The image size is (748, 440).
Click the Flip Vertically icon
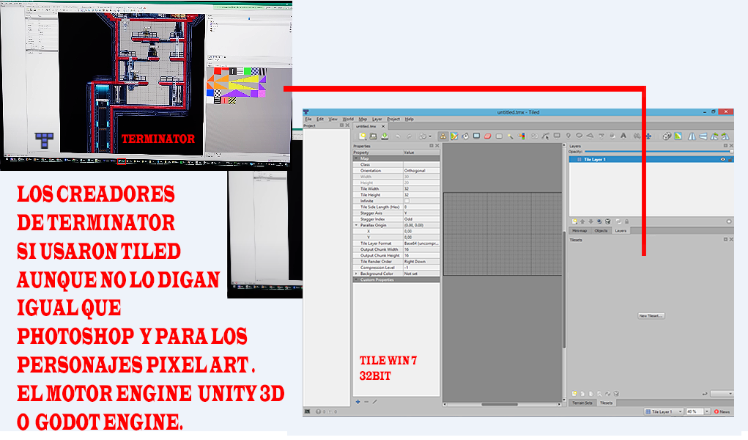pyautogui.click(x=703, y=136)
